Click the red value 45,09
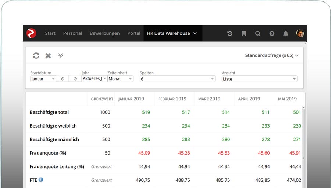This screenshot has width=331, height=188. click(x=144, y=153)
